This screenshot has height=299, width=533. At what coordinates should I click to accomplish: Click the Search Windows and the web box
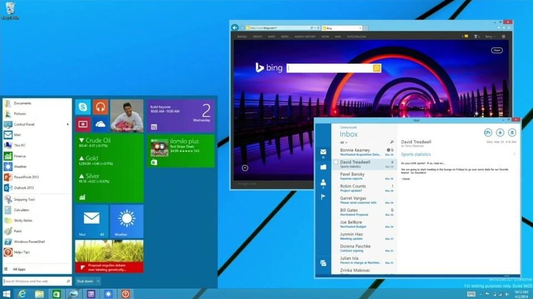point(37,281)
